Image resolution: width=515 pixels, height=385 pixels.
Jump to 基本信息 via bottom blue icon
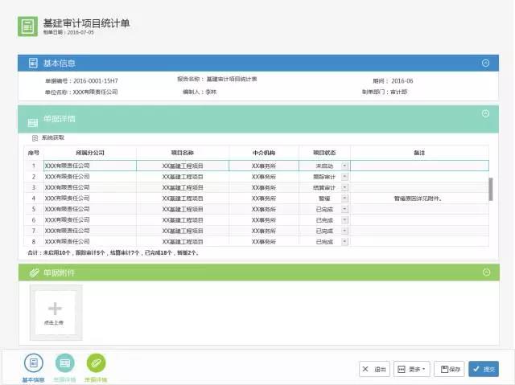[33, 363]
